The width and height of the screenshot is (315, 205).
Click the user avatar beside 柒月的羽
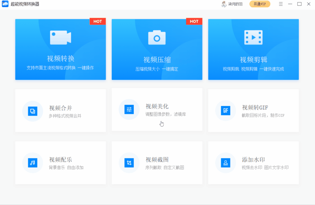pyautogui.click(x=223, y=4)
